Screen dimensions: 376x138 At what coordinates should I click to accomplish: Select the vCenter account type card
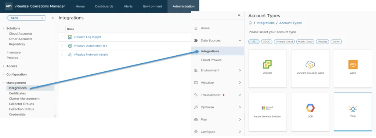267,69
